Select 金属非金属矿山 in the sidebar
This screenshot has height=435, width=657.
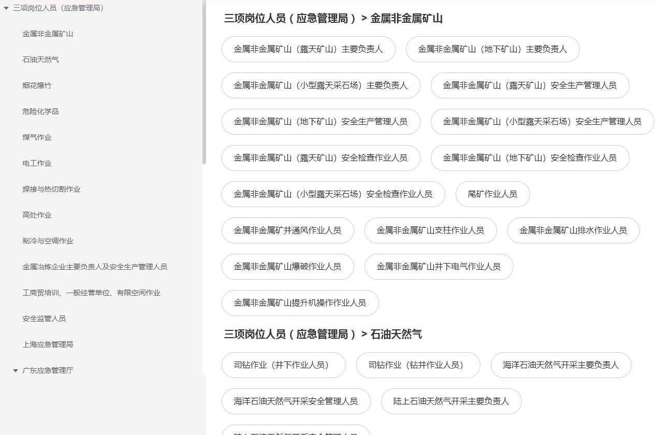pyautogui.click(x=48, y=34)
